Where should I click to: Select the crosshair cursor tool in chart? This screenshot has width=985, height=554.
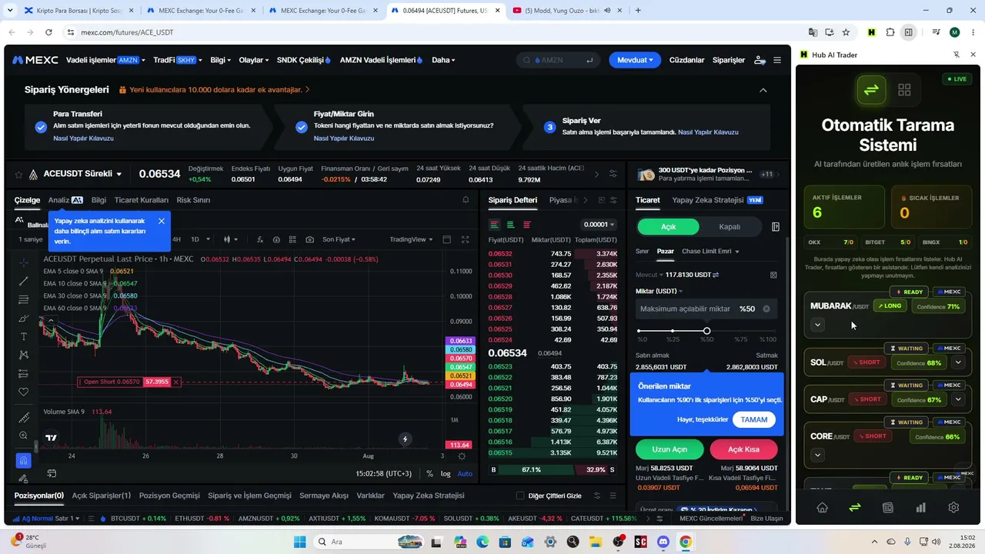click(x=24, y=263)
